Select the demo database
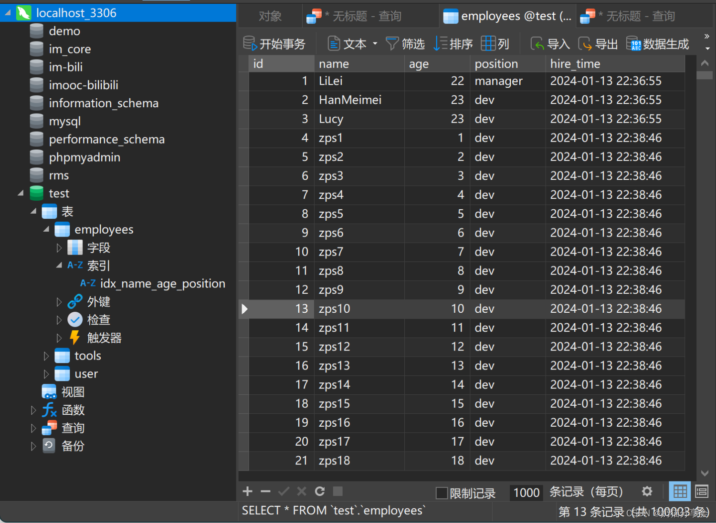 (x=64, y=31)
